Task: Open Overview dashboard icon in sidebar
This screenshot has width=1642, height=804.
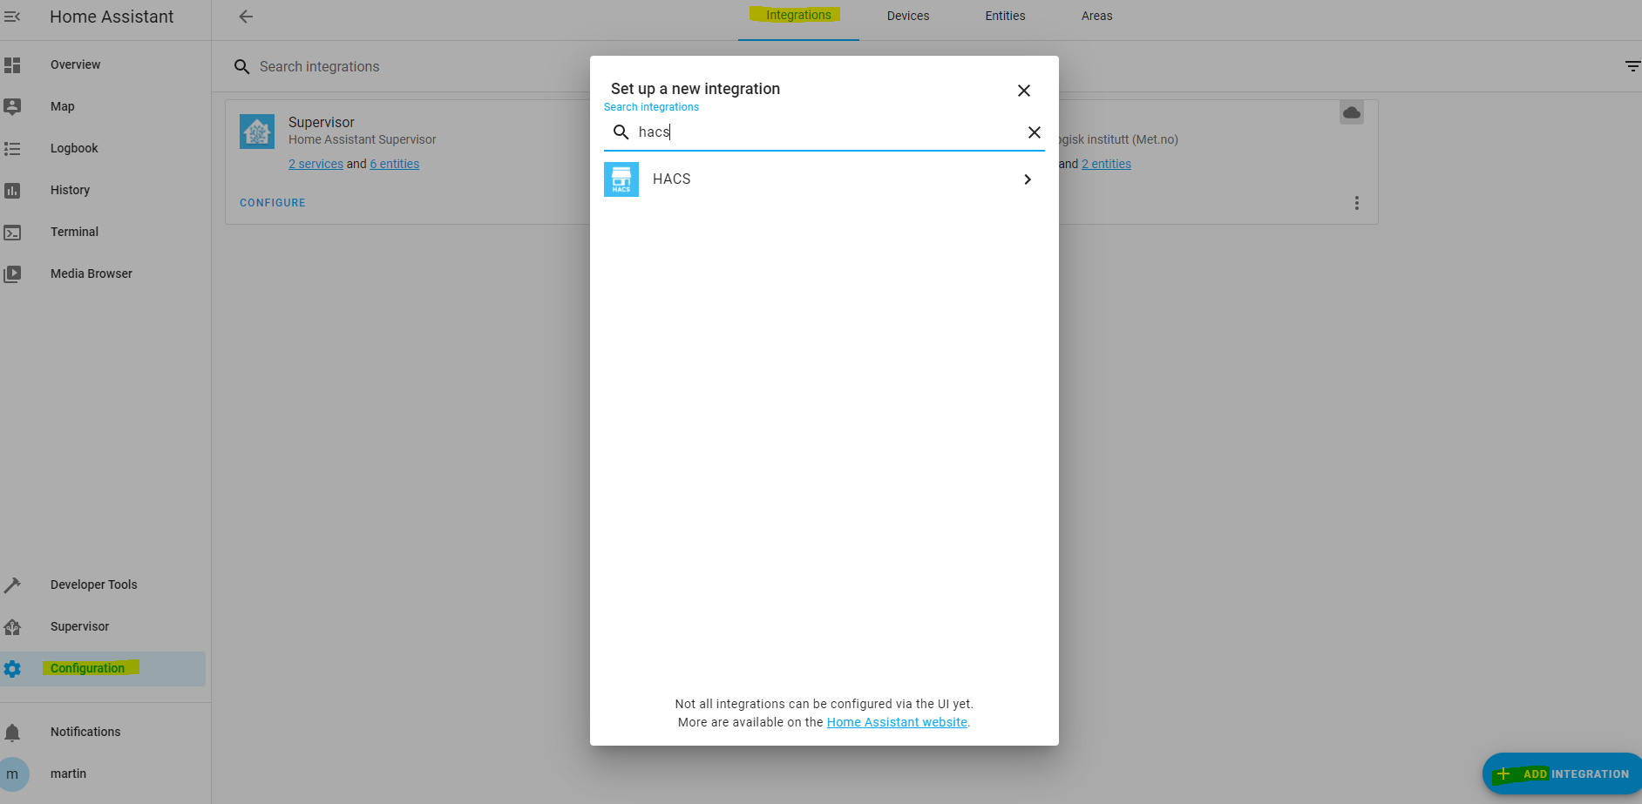Action: click(x=12, y=65)
